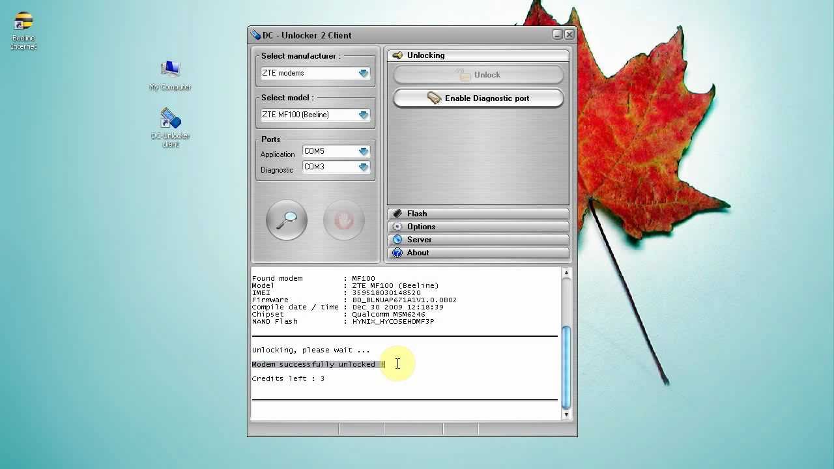834x469 pixels.
Task: Click the Chipset value Qualcomm MSM6246
Action: (388, 314)
